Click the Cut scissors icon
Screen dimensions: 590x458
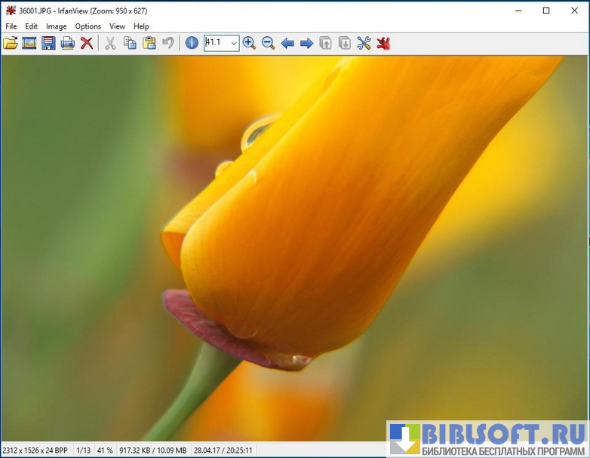110,43
